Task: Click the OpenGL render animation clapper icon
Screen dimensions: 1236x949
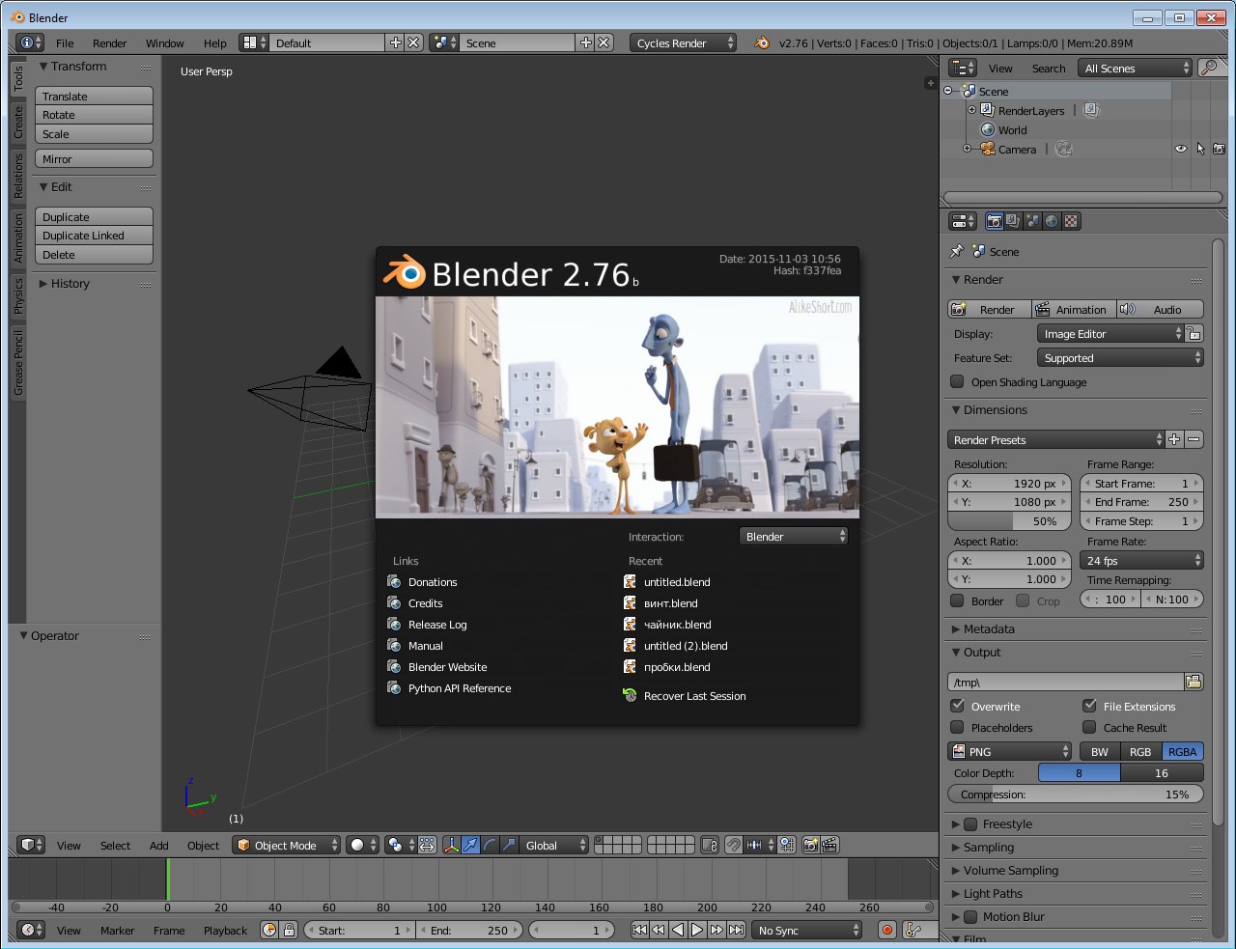Action: (x=829, y=845)
